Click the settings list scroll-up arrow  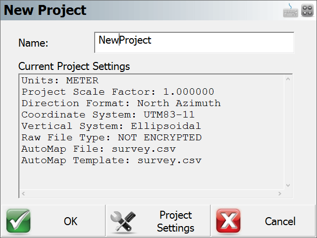point(288,79)
